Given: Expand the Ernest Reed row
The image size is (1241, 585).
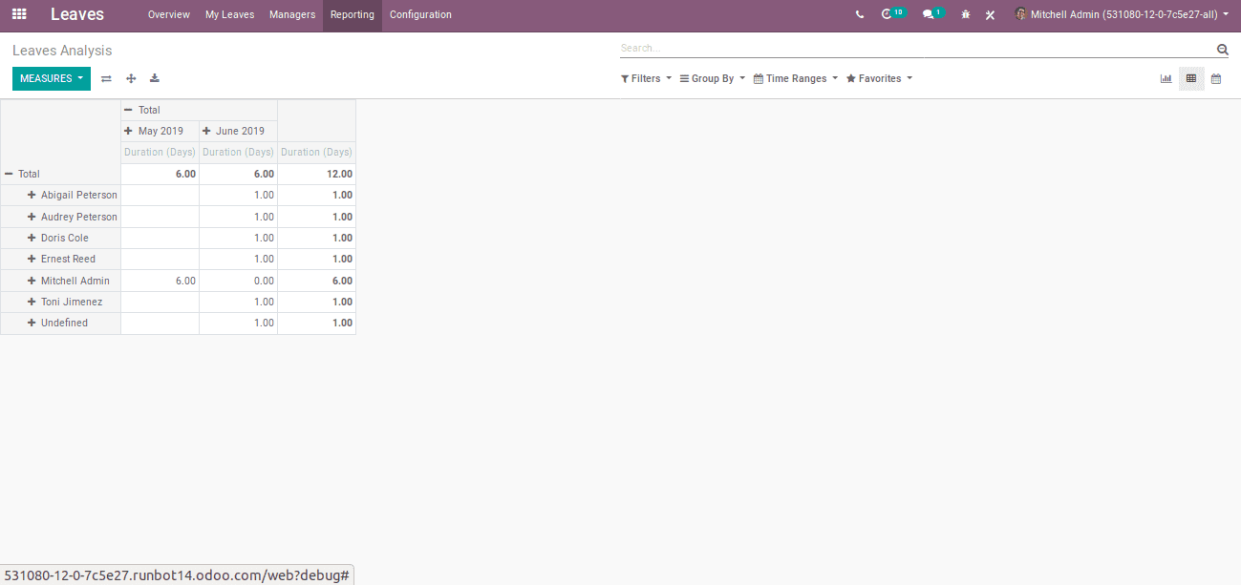Looking at the screenshot, I should coord(61,259).
